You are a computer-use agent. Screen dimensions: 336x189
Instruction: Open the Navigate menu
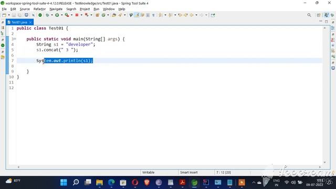56,9
